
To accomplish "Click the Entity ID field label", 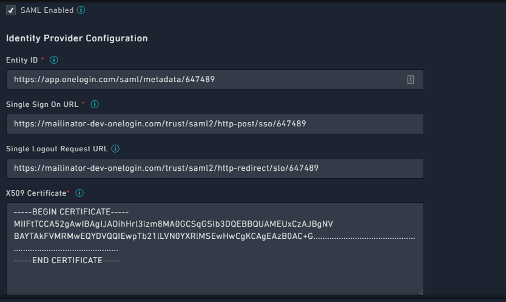I will (x=22, y=60).
